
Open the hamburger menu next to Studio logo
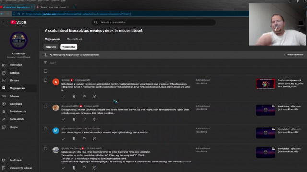(4, 22)
